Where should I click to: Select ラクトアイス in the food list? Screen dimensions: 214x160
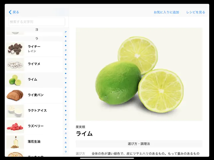[34, 111]
